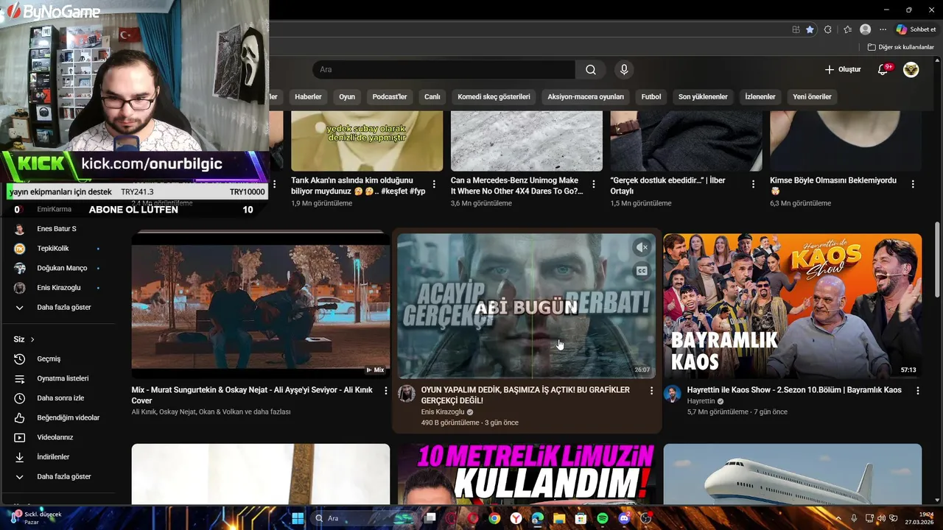Open the browser favorites list icon

coord(847,29)
